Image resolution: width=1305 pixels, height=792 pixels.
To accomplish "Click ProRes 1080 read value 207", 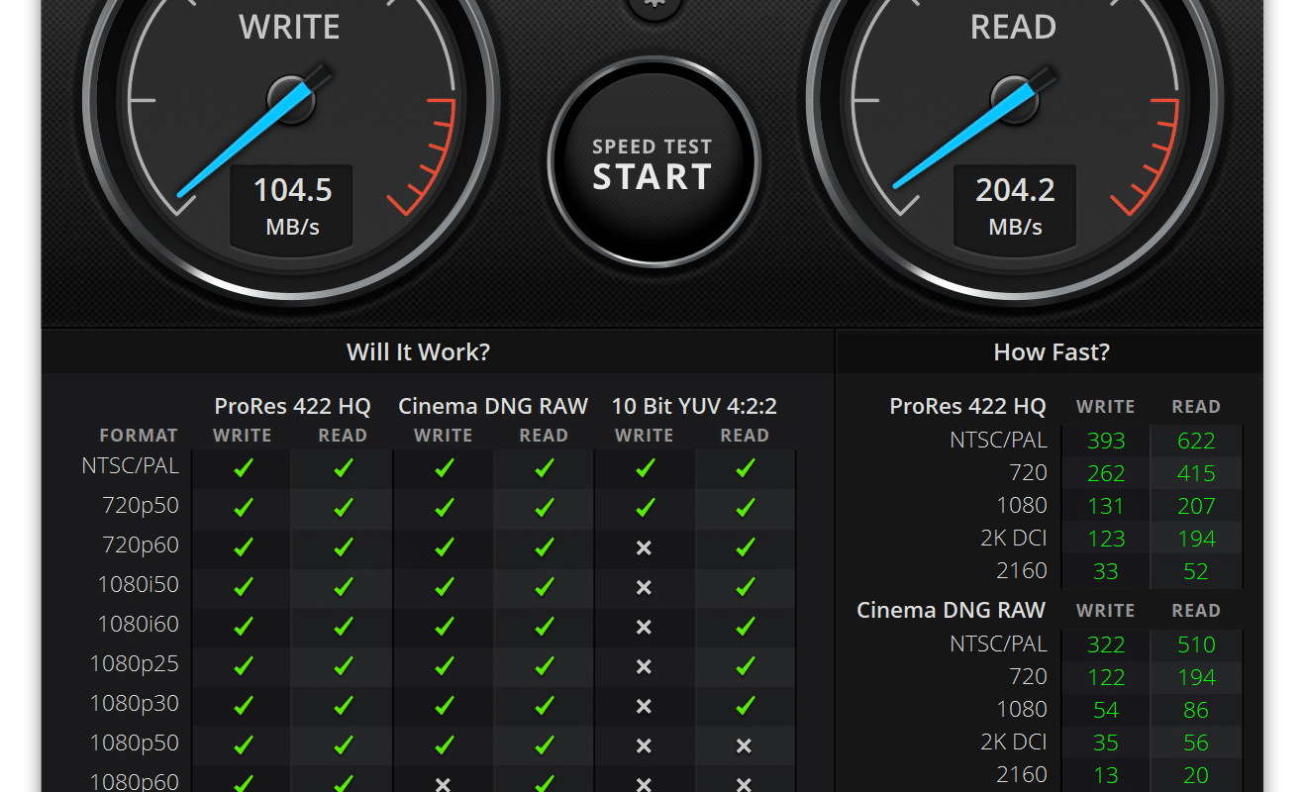I will click(1196, 507).
